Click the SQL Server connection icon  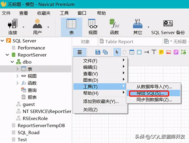coord(9,41)
